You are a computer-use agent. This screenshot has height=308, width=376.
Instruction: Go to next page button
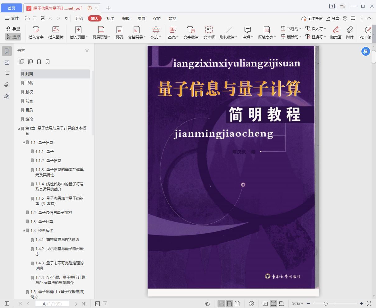76,304
